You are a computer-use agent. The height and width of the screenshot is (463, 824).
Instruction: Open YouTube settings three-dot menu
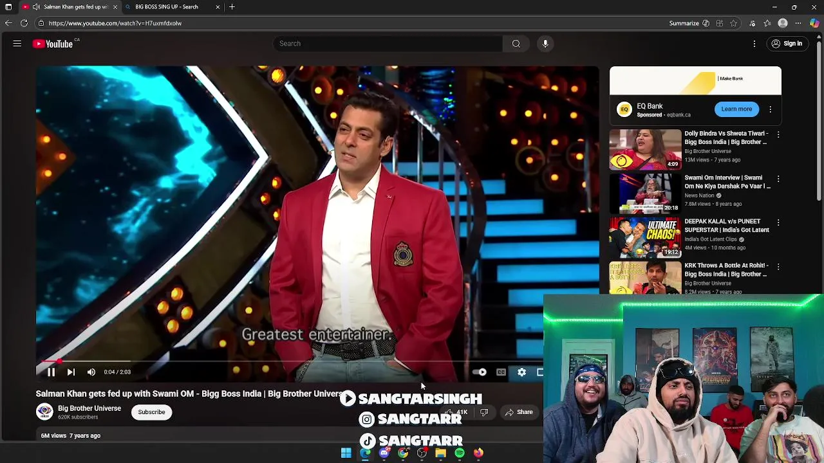pyautogui.click(x=754, y=44)
